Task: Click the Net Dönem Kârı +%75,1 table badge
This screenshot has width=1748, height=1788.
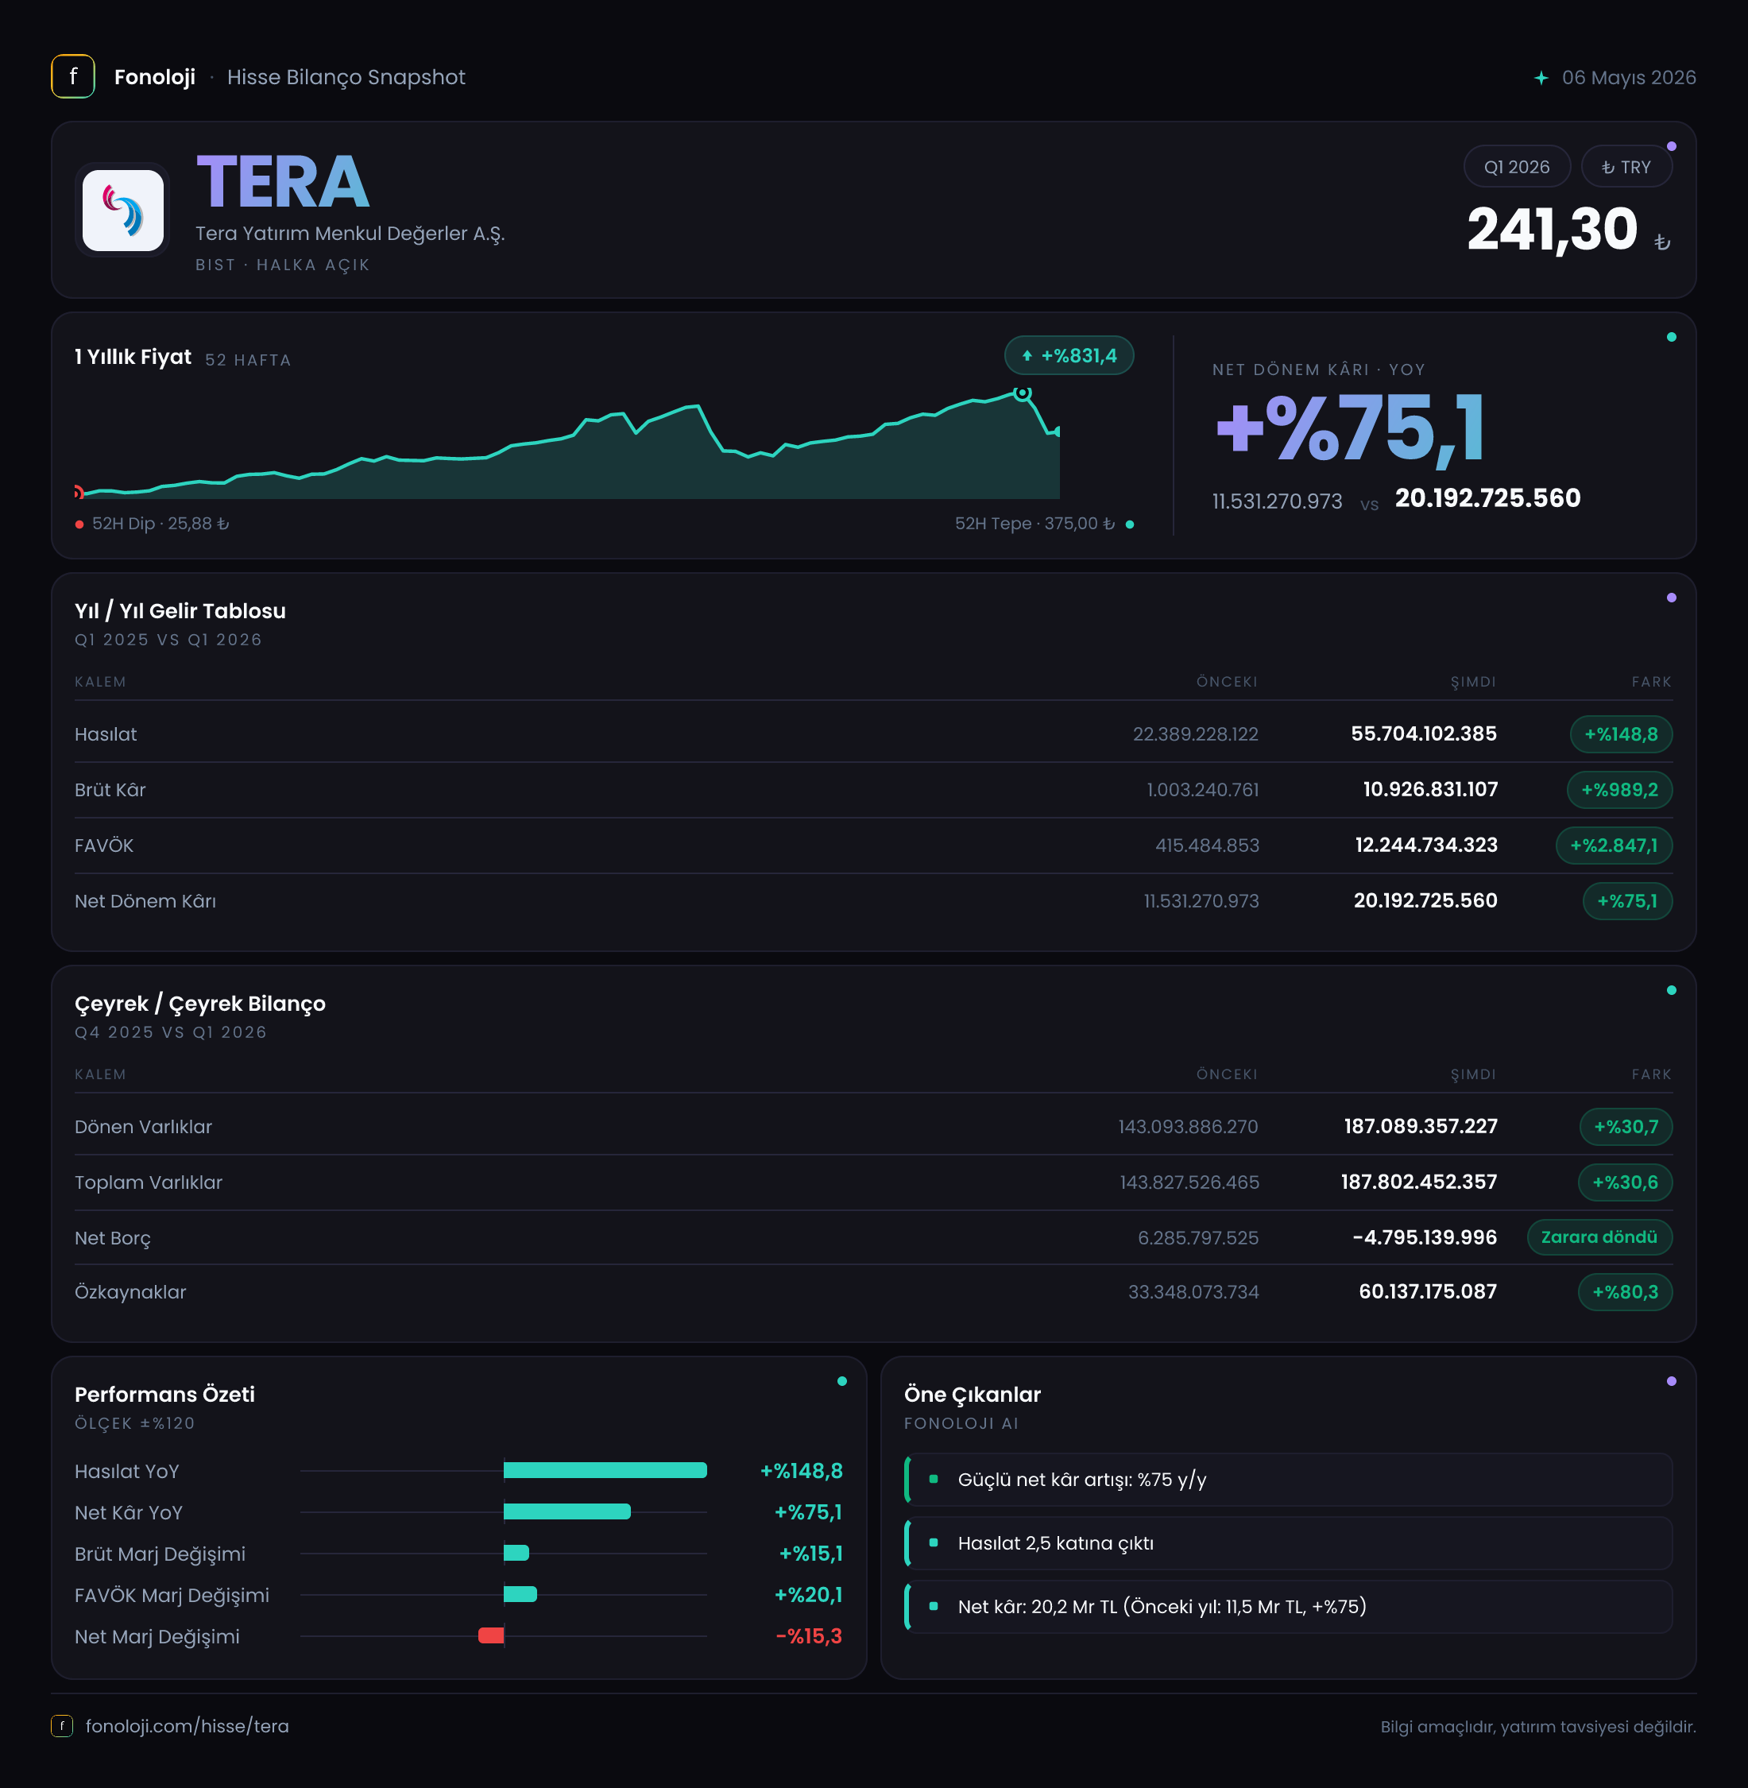Action: tap(1626, 901)
